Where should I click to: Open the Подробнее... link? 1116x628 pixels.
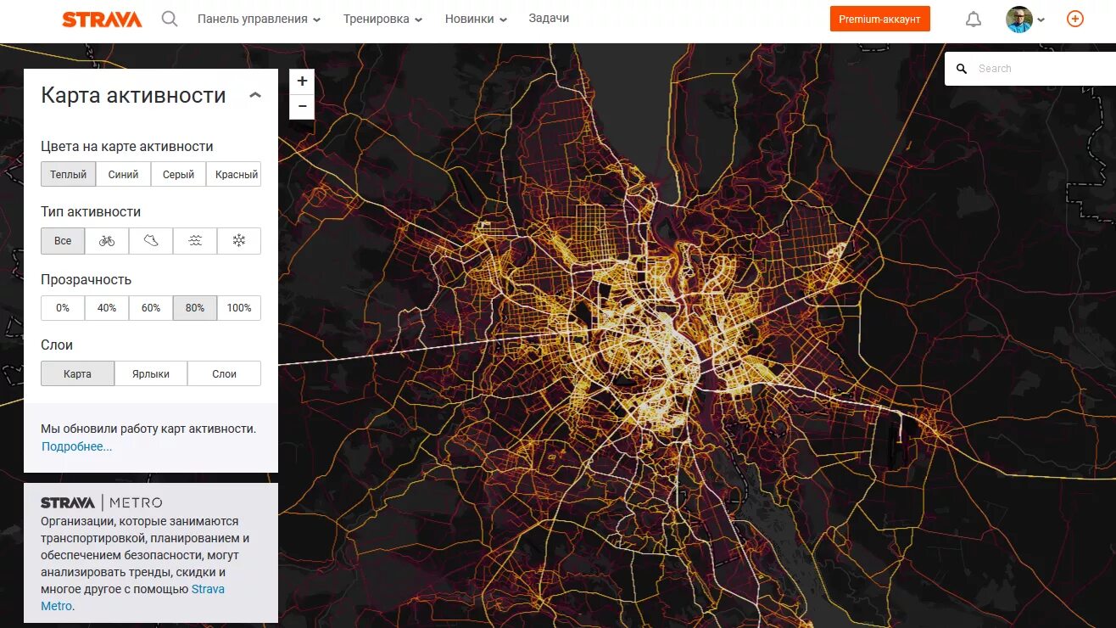[x=76, y=446]
